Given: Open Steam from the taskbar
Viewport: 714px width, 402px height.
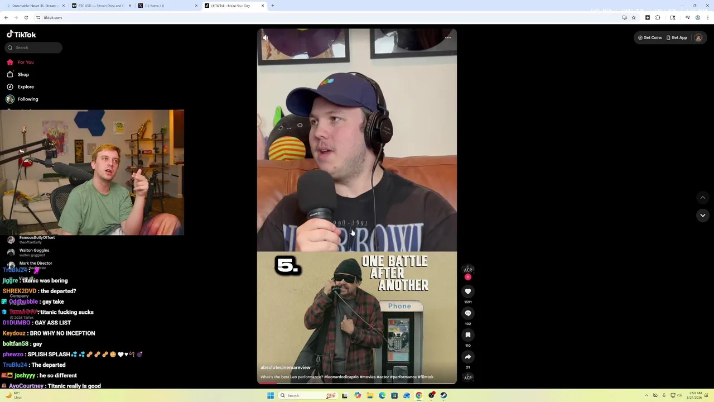Looking at the screenshot, I should [x=443, y=395].
